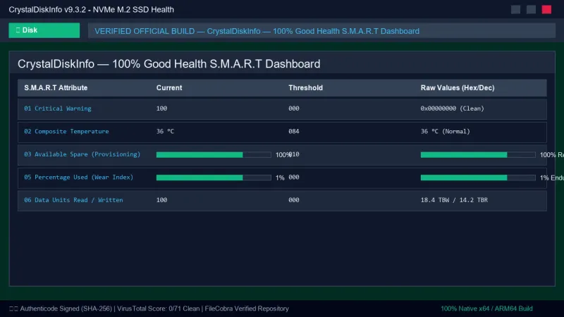This screenshot has width=564, height=317.
Task: Select the 05 Percentage Used (Wear Index) attribute
Action: click(79, 178)
